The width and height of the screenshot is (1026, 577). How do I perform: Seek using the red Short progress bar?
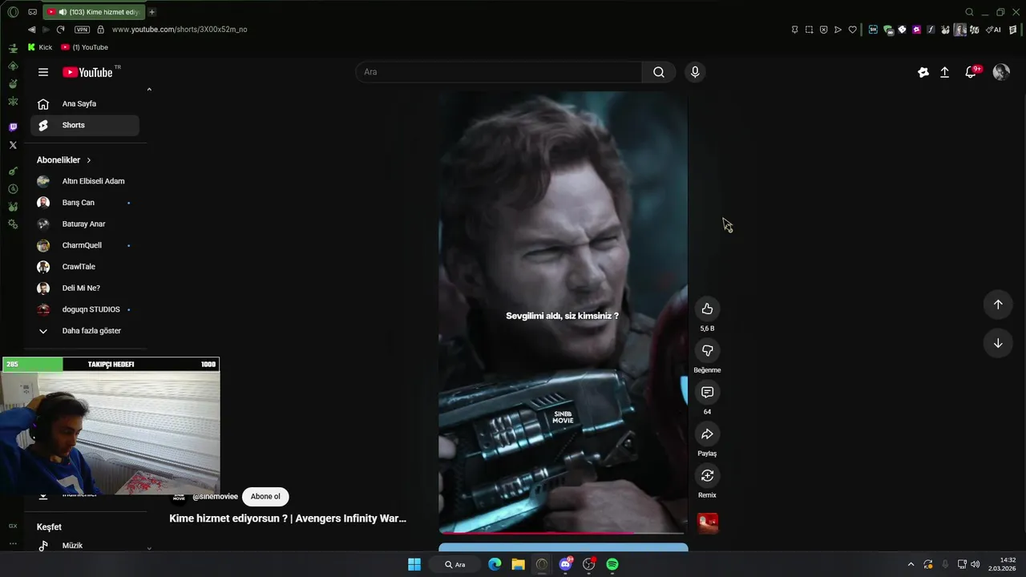pyautogui.click(x=563, y=533)
